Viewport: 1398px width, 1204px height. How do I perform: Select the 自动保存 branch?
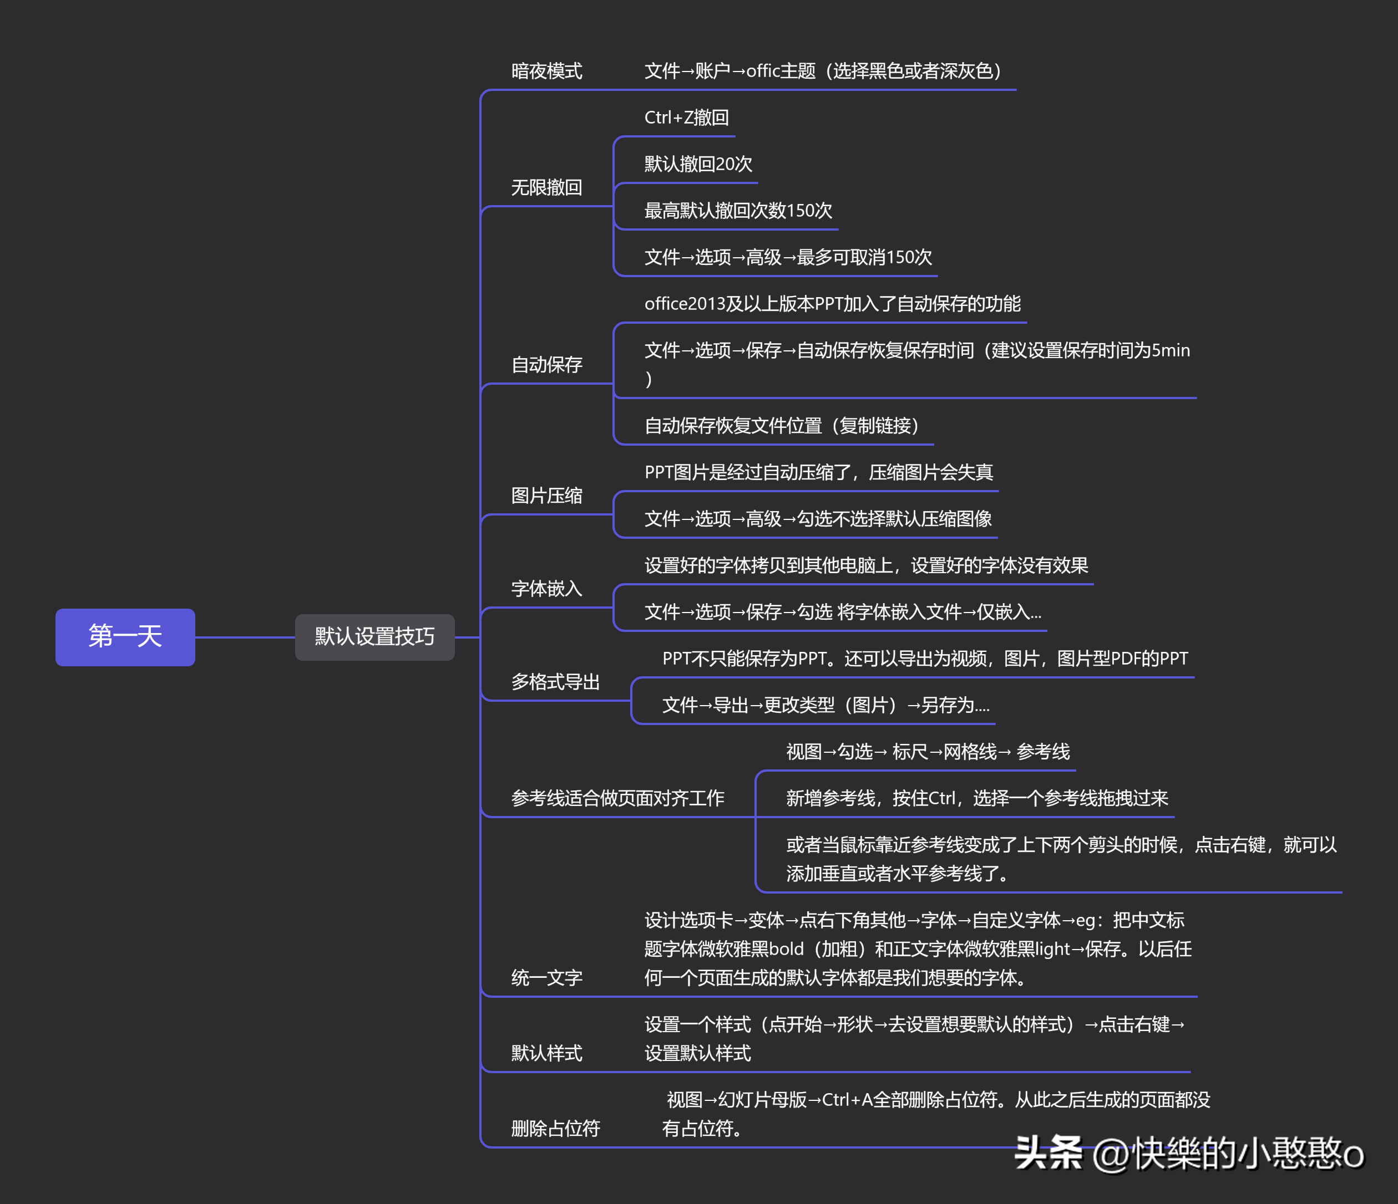point(546,365)
